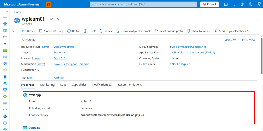The image size is (263, 131).
Task: Click Reset publish profile
Action: pyautogui.click(x=169, y=31)
